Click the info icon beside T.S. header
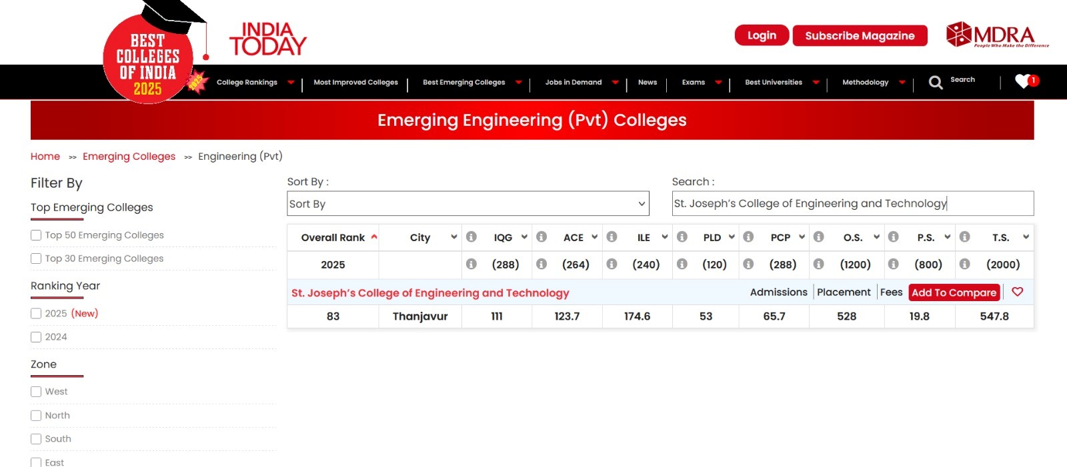The width and height of the screenshot is (1067, 467). [964, 237]
